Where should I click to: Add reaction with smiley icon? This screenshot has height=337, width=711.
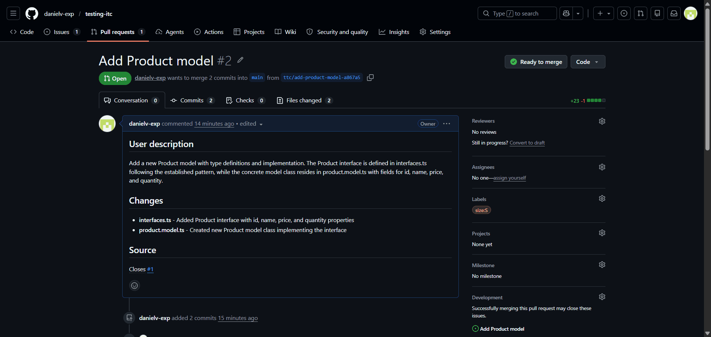tap(134, 286)
